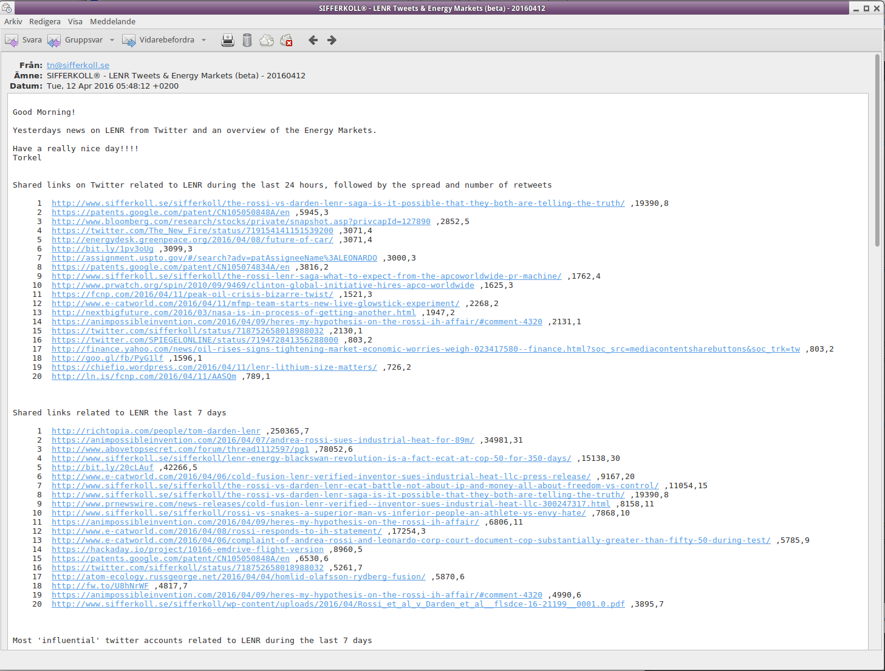
Task: Click the Svara reply button
Action: pos(24,40)
